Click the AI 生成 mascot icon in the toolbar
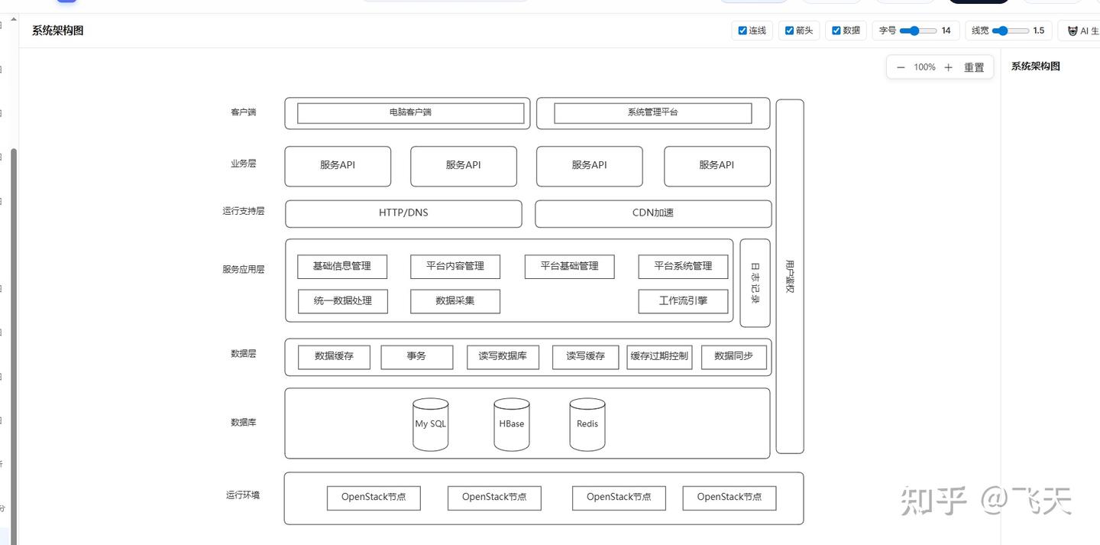 coord(1072,31)
